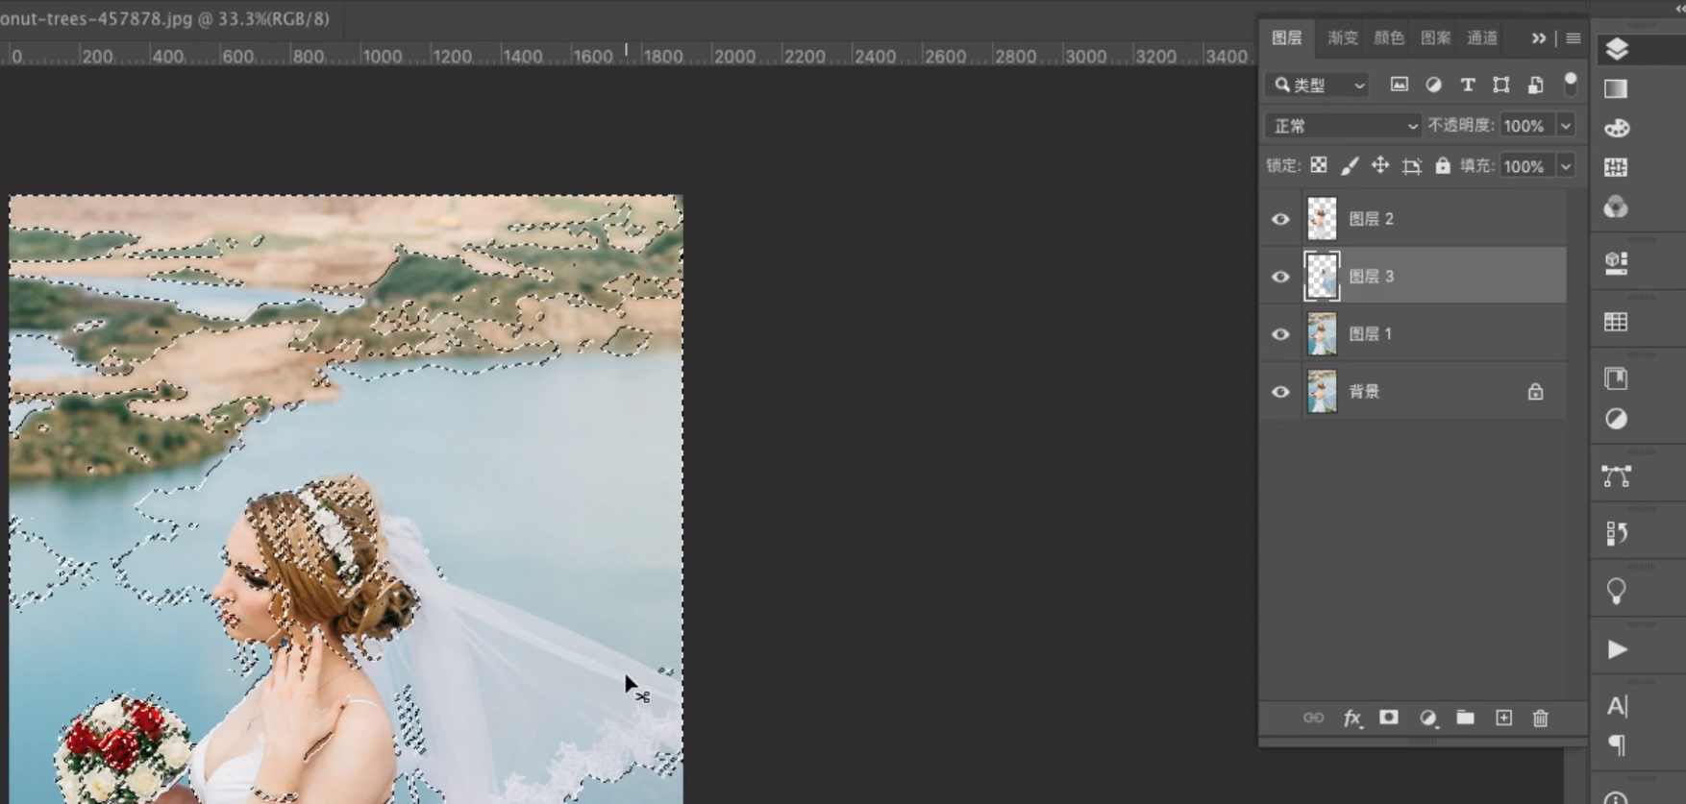The height and width of the screenshot is (804, 1686).
Task: Open the 正常 blend mode dropdown
Action: click(1343, 126)
